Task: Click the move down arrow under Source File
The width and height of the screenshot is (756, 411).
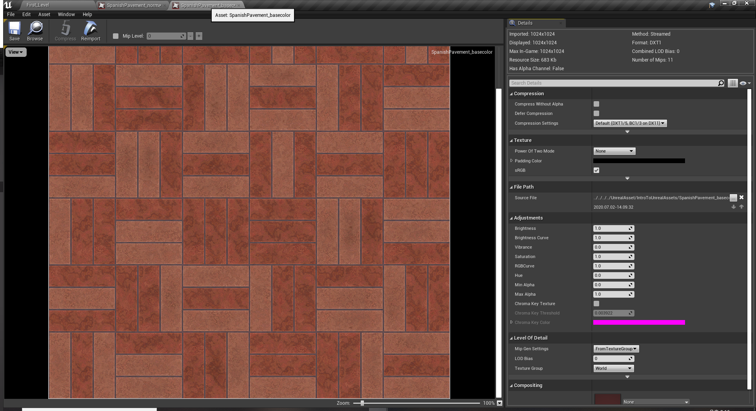Action: point(734,207)
